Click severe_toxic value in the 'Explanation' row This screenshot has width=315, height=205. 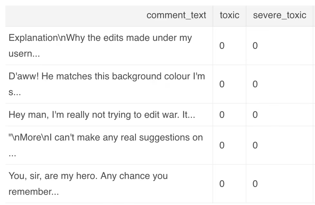255,46
